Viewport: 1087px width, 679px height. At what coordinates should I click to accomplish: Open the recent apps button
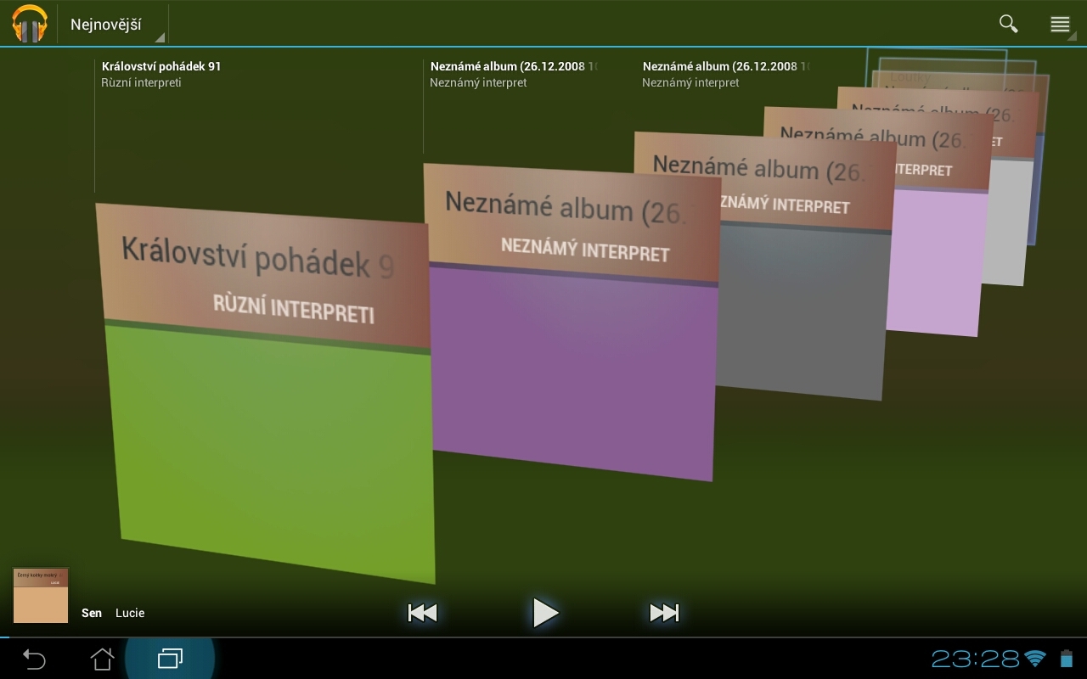[170, 659]
